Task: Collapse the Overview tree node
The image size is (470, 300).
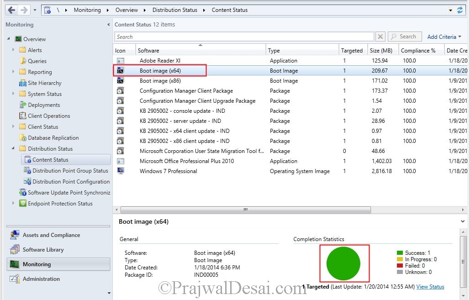Action: tap(9, 39)
